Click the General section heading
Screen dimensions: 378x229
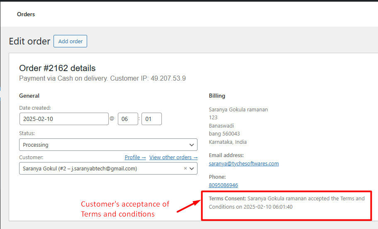click(29, 96)
